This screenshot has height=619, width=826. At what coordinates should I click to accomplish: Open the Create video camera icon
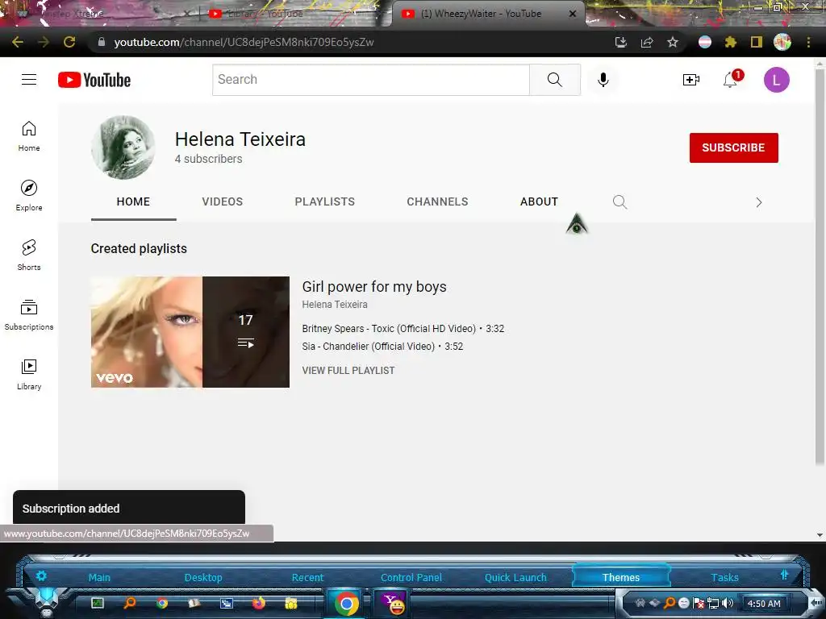690,80
